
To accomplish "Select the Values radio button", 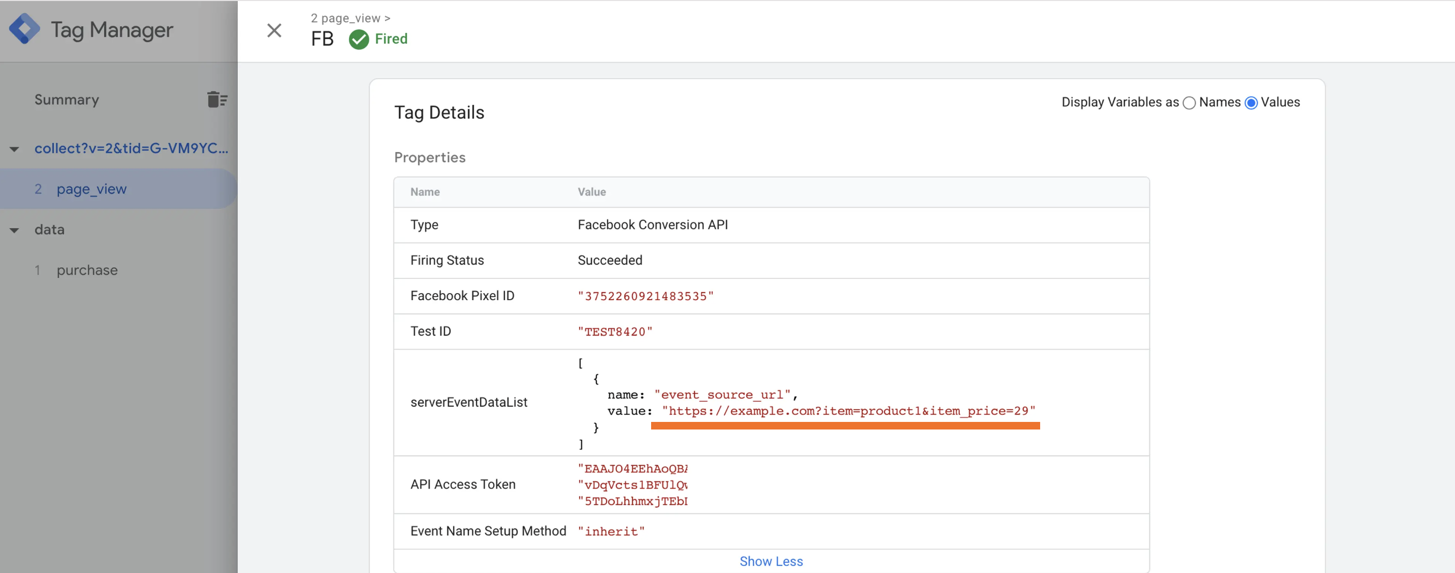I will pyautogui.click(x=1251, y=103).
